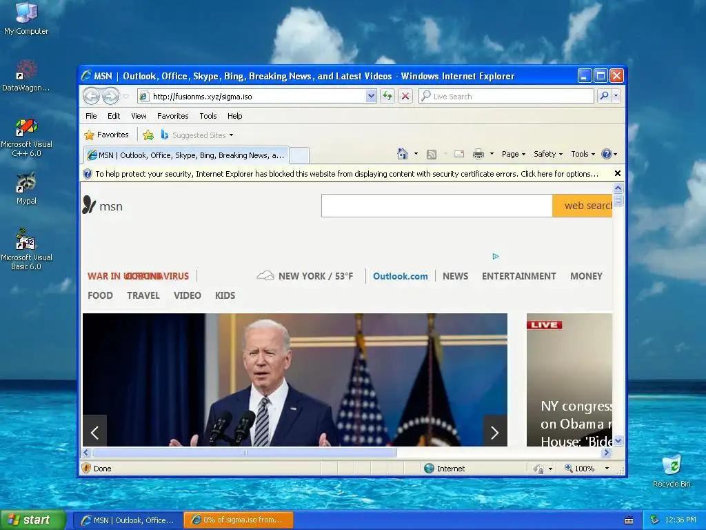The width and height of the screenshot is (706, 530).
Task: Open Home page icon in command bar
Action: (x=402, y=154)
